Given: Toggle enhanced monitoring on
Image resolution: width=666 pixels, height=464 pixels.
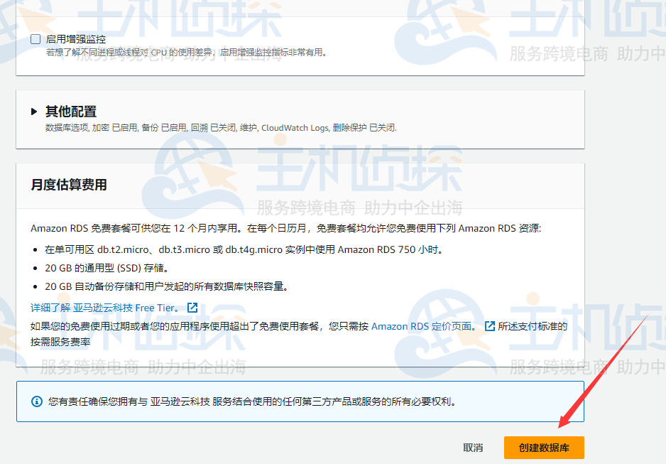Looking at the screenshot, I should click(x=35, y=39).
